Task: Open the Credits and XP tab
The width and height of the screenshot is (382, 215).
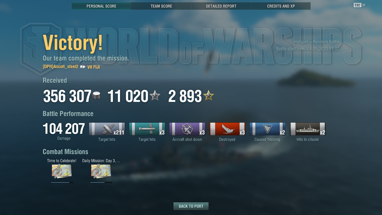Action: tap(281, 6)
